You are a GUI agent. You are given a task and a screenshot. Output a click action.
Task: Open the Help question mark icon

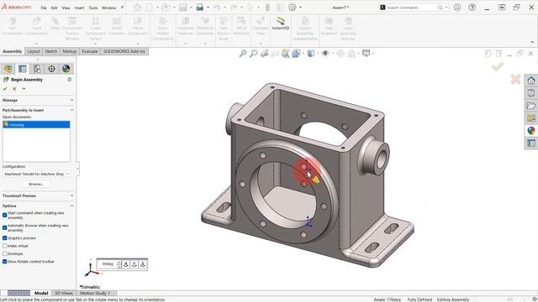pyautogui.click(x=472, y=8)
